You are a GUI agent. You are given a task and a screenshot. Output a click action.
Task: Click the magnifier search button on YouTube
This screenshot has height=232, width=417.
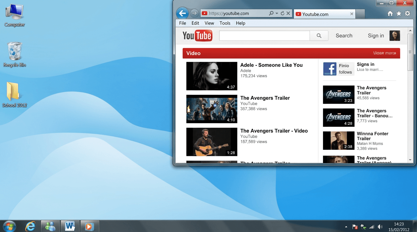pos(319,36)
